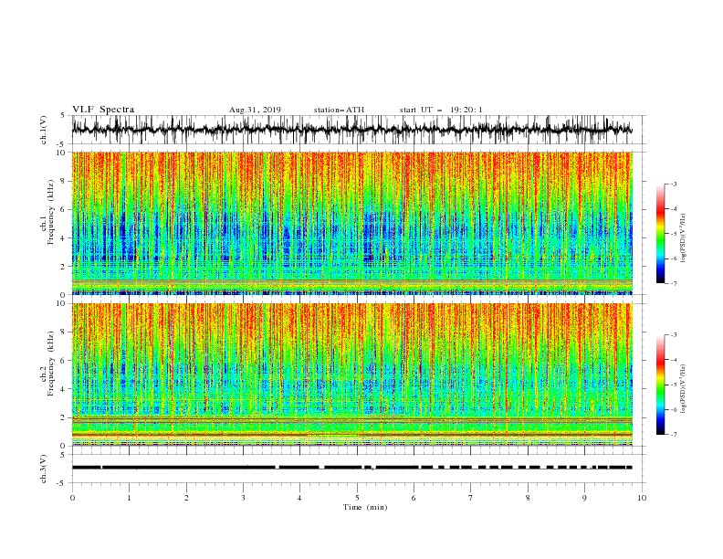Click the 'start UT = 19:20:1' text

click(x=441, y=110)
